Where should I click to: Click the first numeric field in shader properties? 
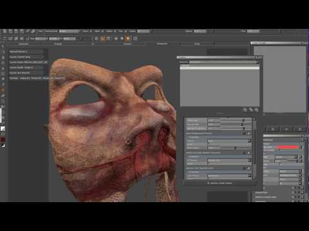(x=214, y=121)
